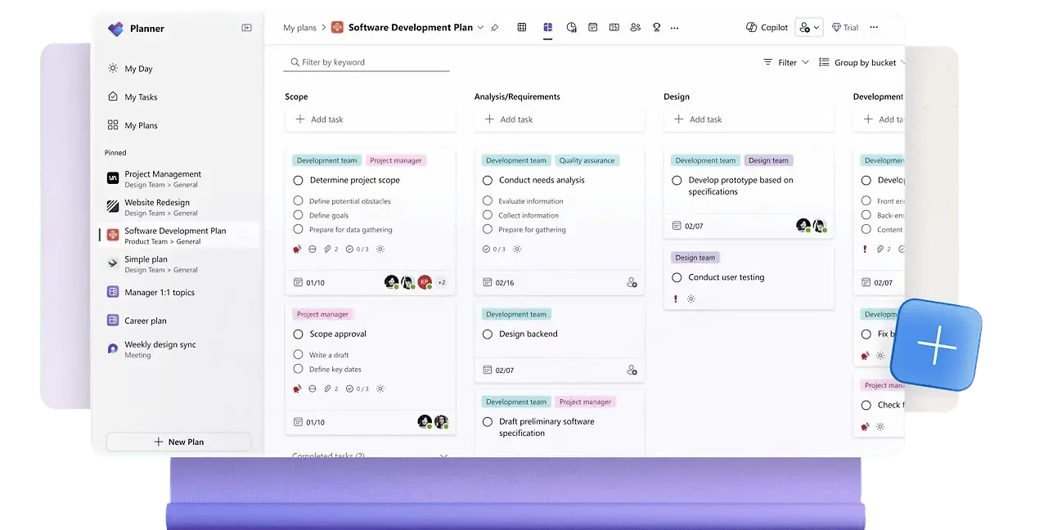Expand the Software Development Plan title chevron

pos(480,28)
